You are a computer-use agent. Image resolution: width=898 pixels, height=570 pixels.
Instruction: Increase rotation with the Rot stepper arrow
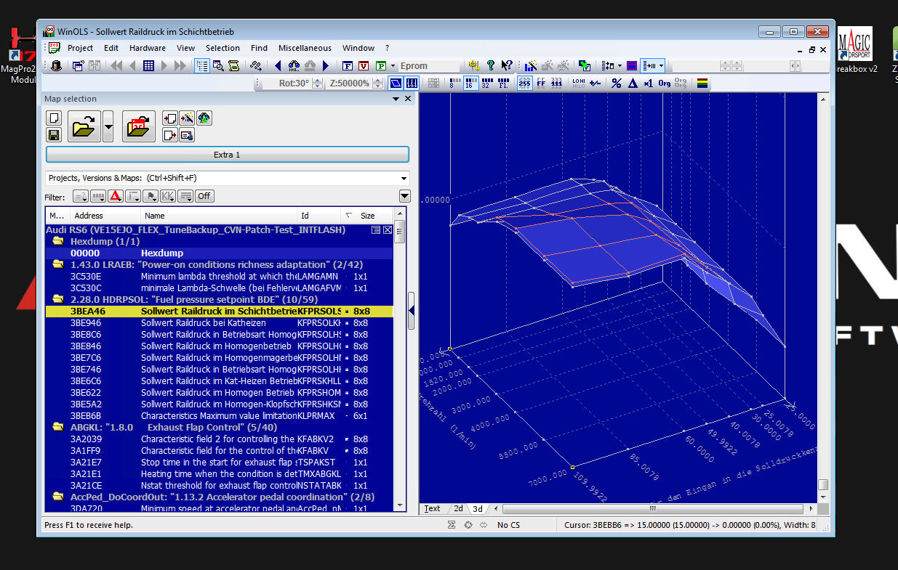tap(316, 79)
